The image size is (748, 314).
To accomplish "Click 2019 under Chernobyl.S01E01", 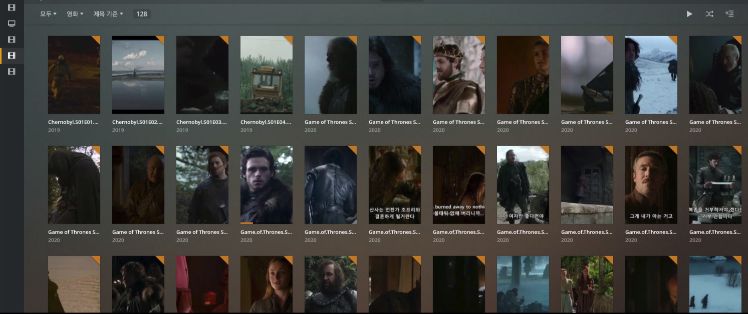I will click(54, 130).
